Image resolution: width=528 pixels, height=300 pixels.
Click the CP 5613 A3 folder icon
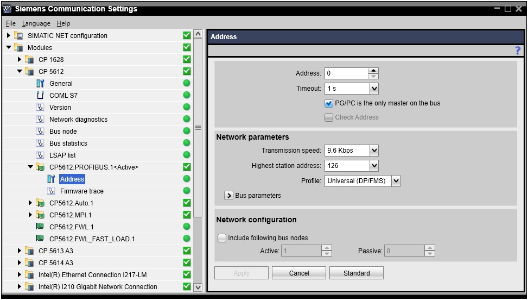tap(30, 251)
